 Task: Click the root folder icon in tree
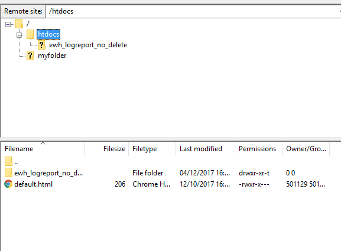[19, 24]
